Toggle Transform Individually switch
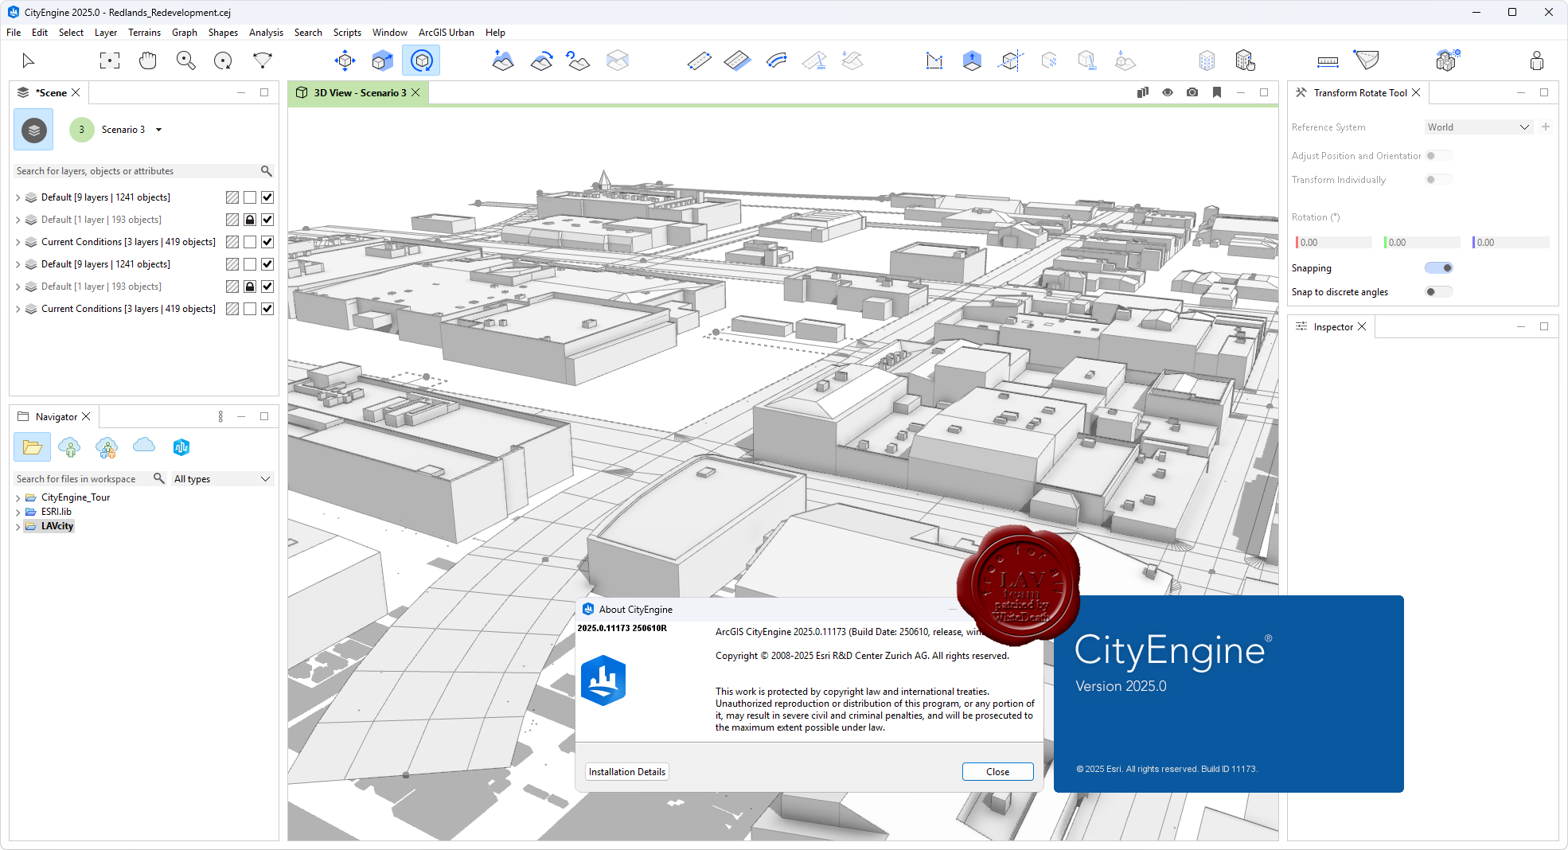The image size is (1568, 850). (x=1438, y=180)
